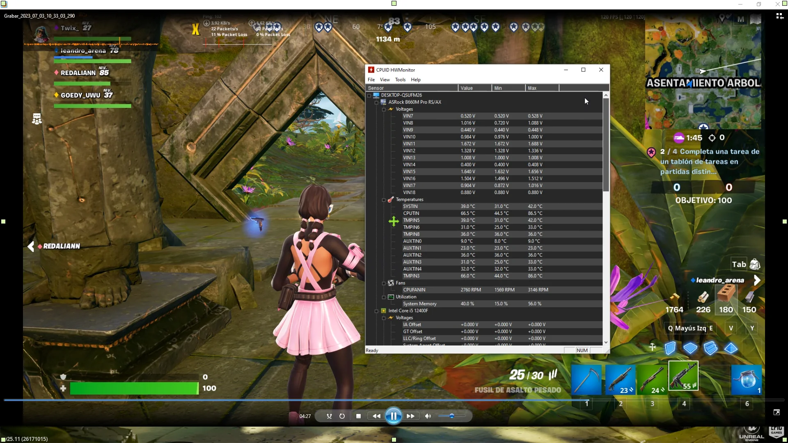Click the scrollbar up arrow in HWMonitor

click(606, 95)
